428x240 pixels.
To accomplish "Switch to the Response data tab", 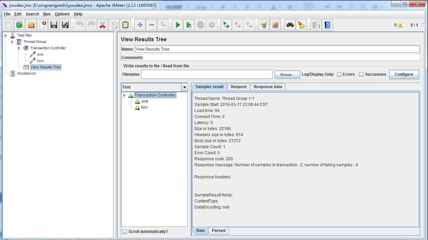I will tap(267, 87).
